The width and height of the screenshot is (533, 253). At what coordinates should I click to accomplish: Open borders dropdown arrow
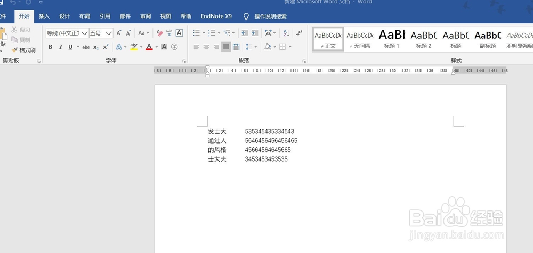click(x=290, y=47)
